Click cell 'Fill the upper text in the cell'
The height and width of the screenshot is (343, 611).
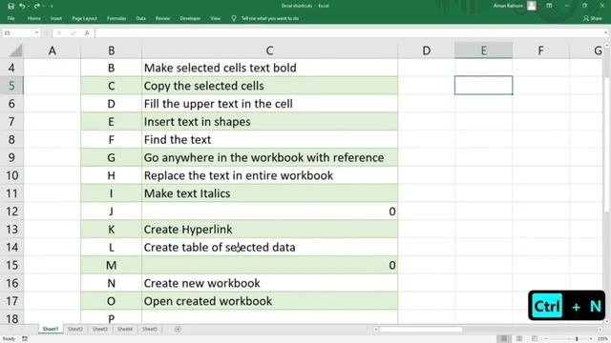269,104
